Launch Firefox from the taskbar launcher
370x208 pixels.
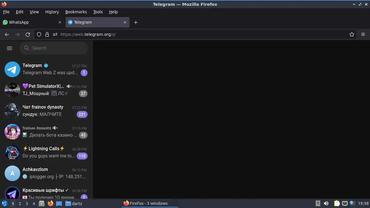(51, 203)
